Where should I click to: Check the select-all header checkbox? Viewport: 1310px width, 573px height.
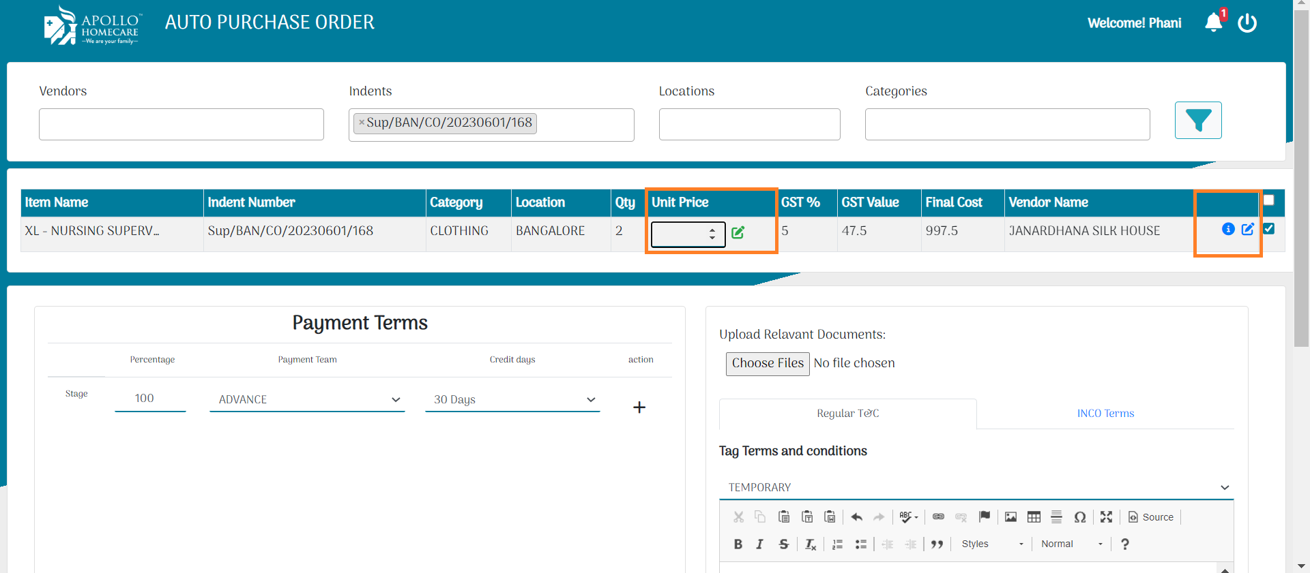1268,200
